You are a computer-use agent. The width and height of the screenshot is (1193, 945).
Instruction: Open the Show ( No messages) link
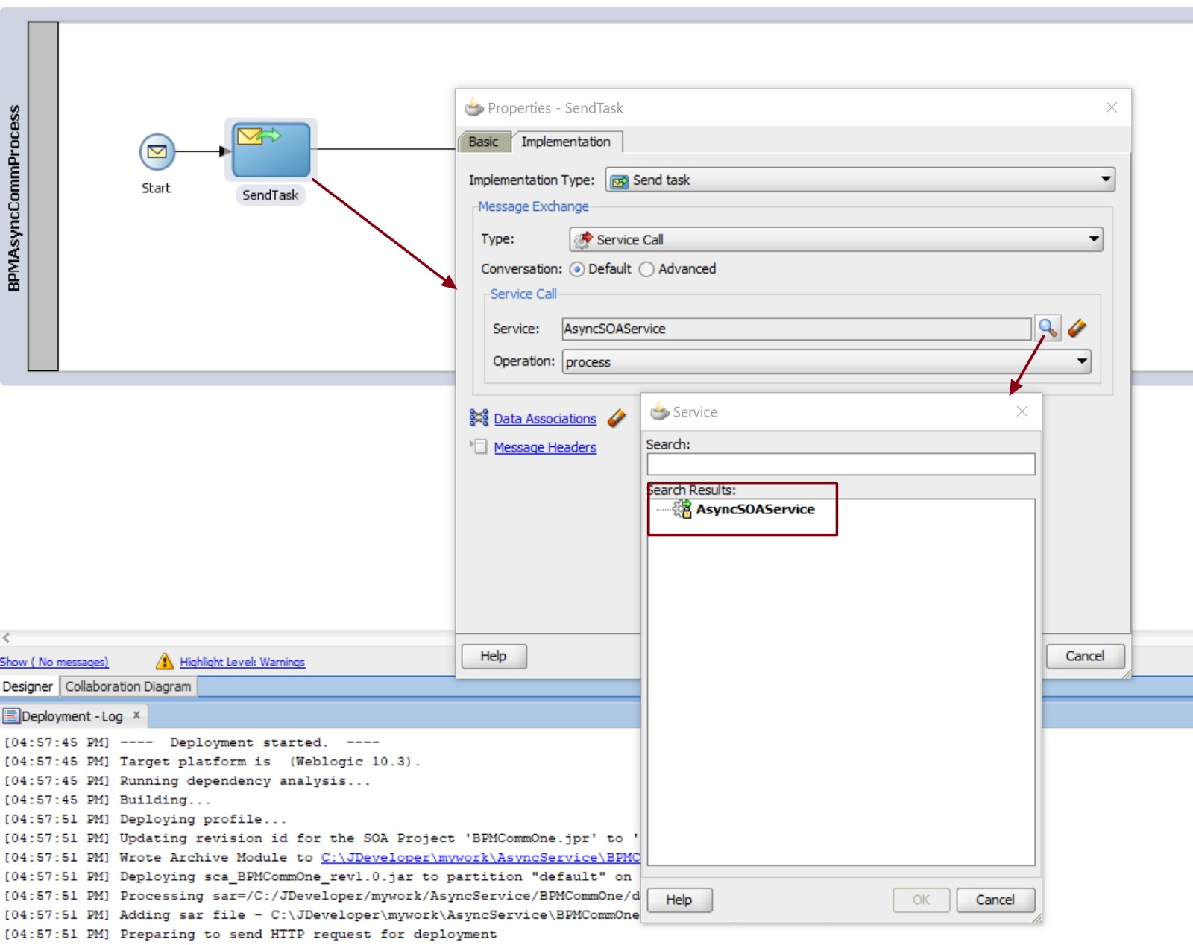click(x=54, y=661)
